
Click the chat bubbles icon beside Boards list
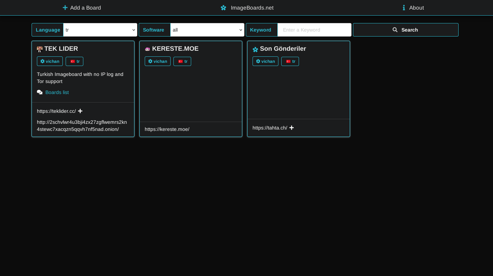[x=40, y=92]
